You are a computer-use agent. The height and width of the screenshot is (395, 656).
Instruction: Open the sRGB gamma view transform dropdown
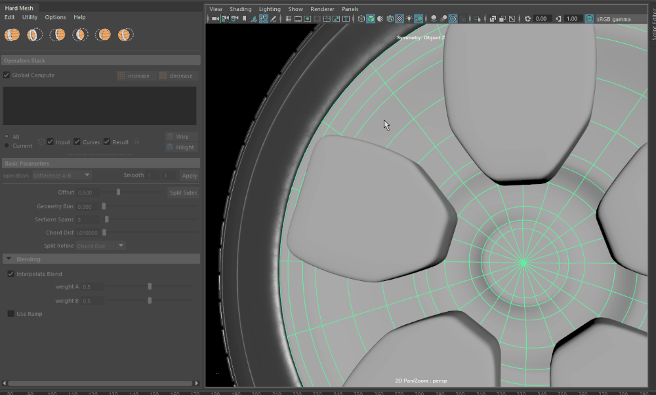[x=622, y=19]
